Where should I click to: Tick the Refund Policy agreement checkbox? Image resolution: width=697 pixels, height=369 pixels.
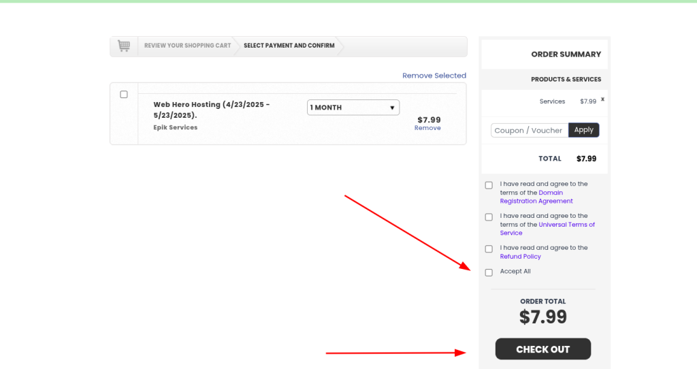[x=489, y=249]
